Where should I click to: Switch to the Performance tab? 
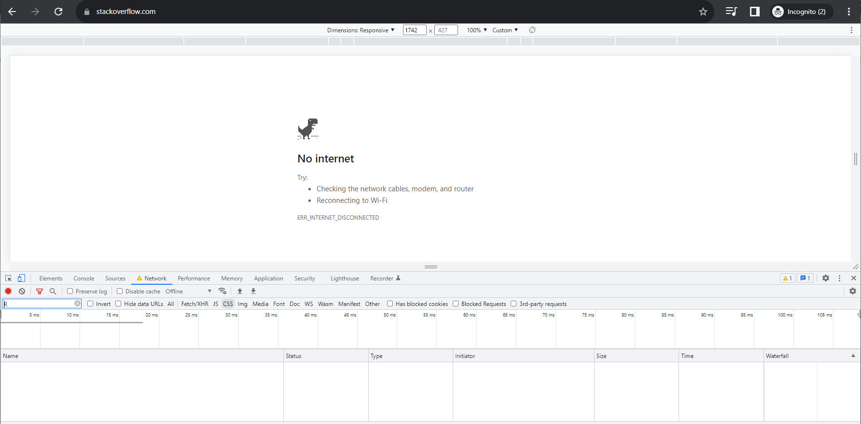[x=194, y=278]
